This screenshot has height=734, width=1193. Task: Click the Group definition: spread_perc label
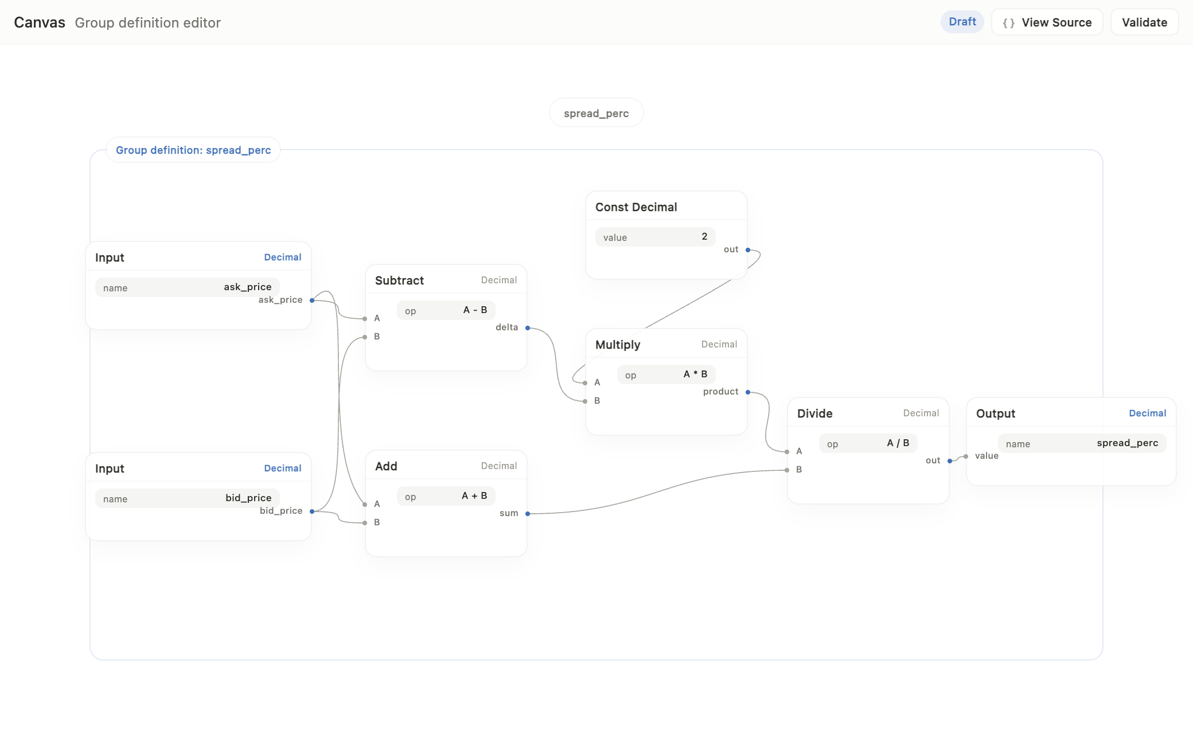click(193, 150)
